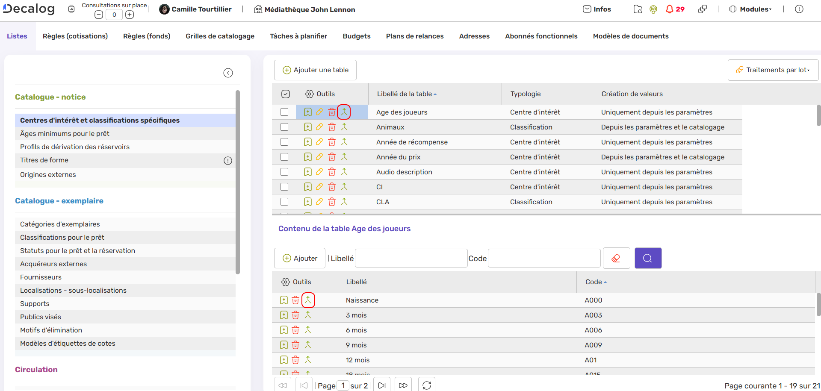Refresh the list with the reload icon
Viewport: 821px width, 391px height.
click(427, 385)
